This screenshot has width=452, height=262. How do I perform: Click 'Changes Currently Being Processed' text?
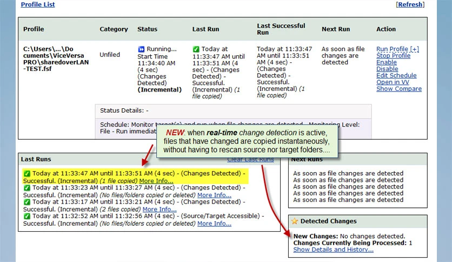tap(350, 243)
